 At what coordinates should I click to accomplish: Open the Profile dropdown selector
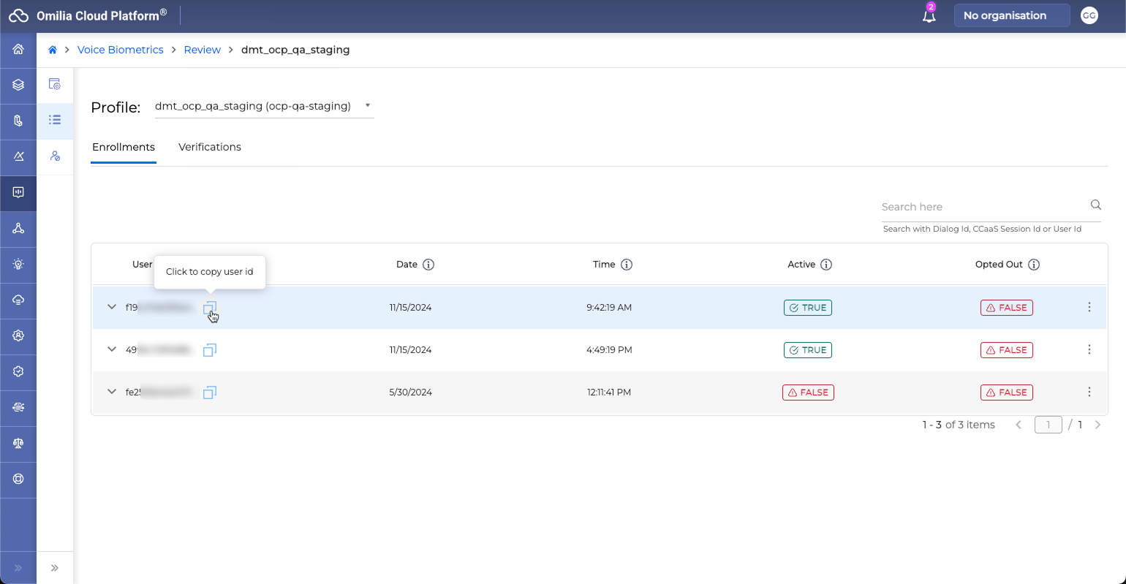point(263,107)
